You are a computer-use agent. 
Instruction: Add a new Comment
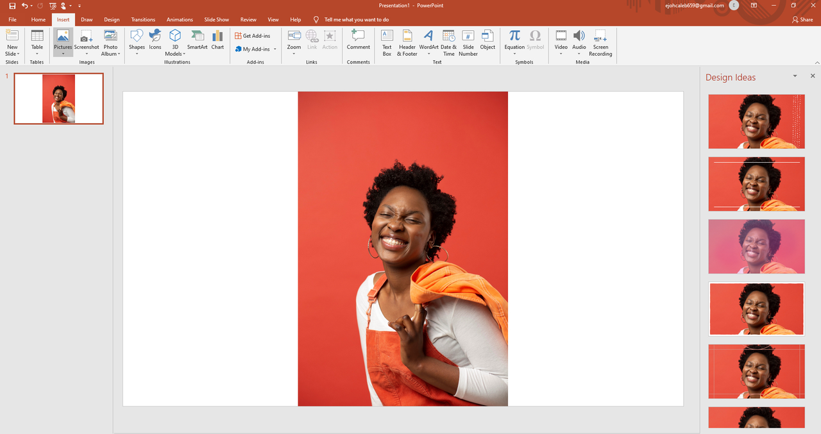coord(358,40)
